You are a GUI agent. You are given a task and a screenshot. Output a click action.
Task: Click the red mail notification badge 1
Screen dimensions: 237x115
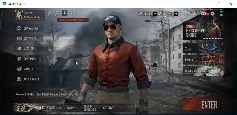(207, 14)
